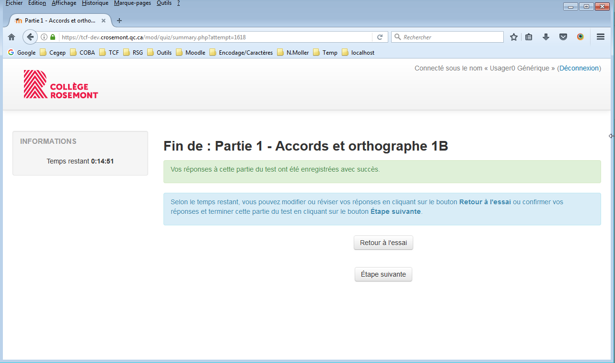Viewport: 615px width, 363px height.
Task: Open a new tab with plus button
Action: (x=119, y=21)
